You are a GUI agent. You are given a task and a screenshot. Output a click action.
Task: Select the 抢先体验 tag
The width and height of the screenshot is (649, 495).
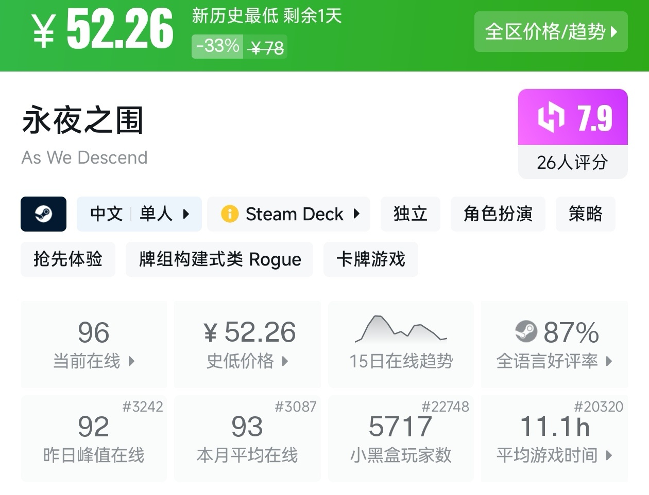[68, 259]
